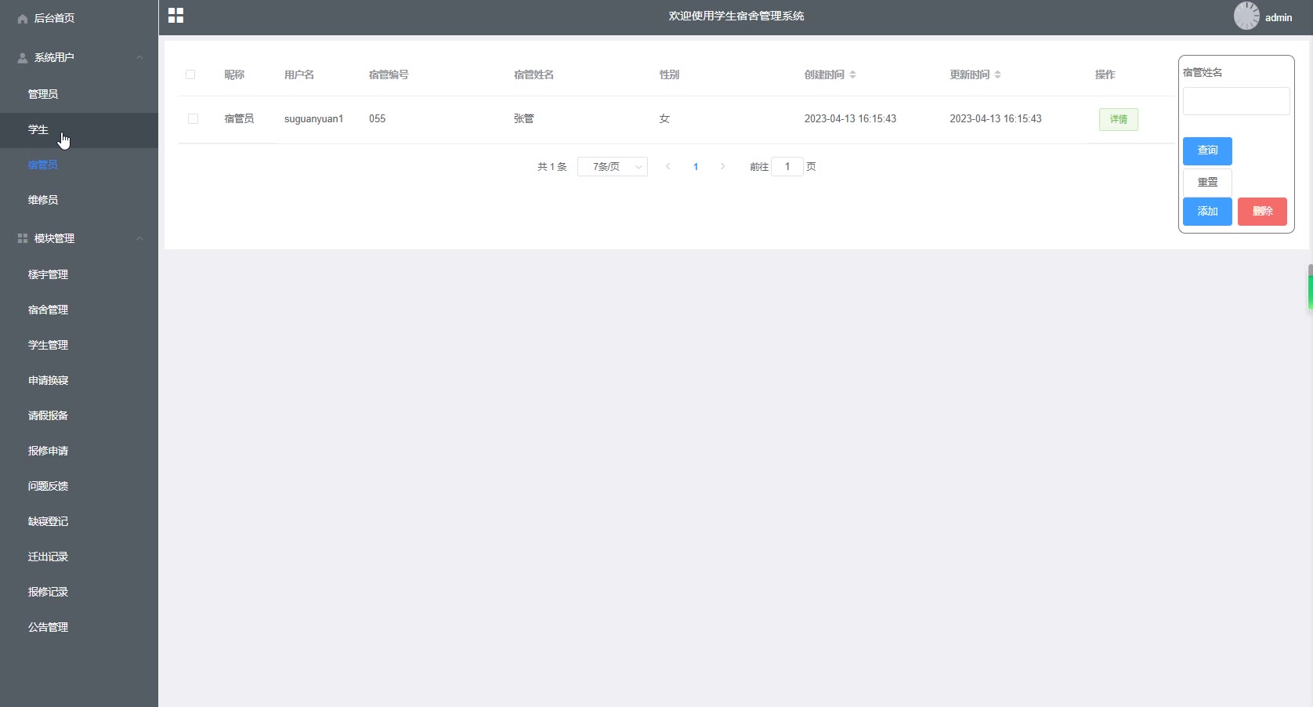Click the admin username in header
The image size is (1313, 707).
coord(1279,17)
